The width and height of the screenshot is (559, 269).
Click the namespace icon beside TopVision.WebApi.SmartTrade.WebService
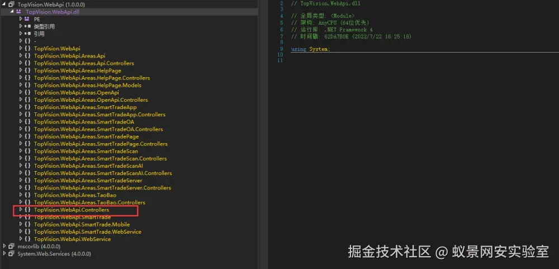27,232
